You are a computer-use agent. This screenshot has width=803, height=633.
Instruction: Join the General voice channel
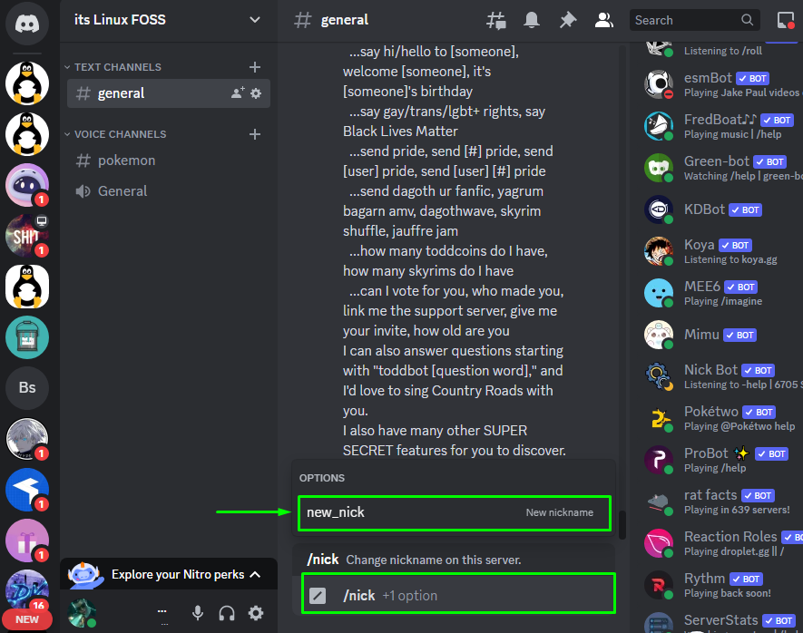[169, 190]
